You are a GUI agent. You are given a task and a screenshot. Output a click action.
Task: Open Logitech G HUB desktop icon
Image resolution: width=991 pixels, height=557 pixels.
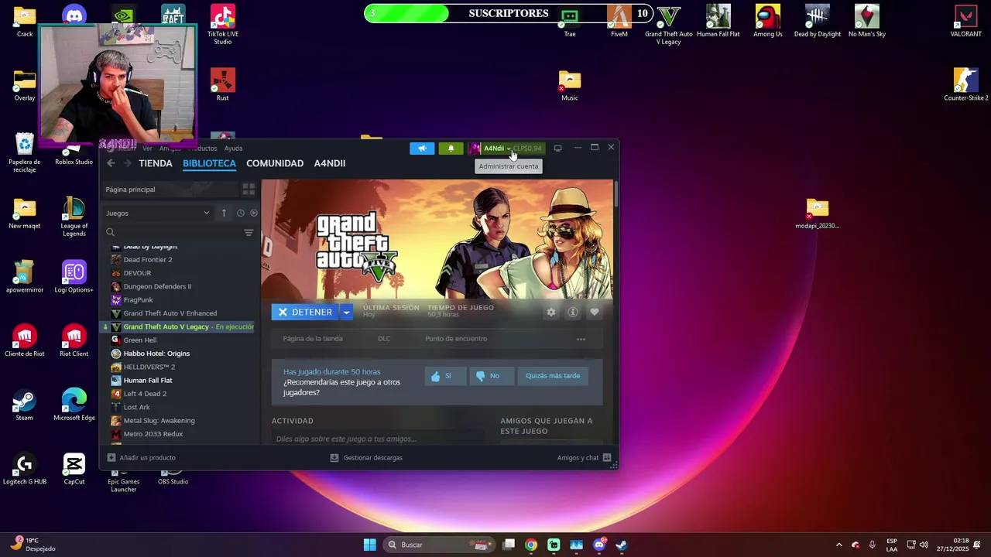click(x=25, y=469)
